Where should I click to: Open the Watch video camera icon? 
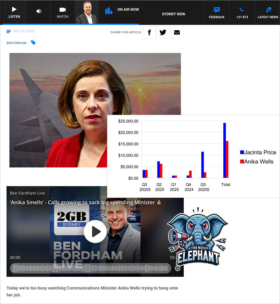click(62, 10)
